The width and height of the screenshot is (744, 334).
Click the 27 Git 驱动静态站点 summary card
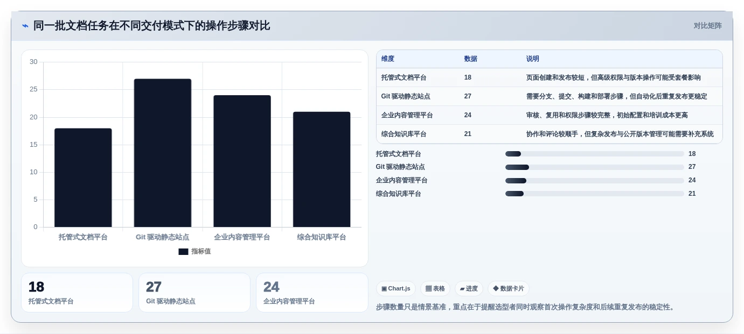[194, 293]
